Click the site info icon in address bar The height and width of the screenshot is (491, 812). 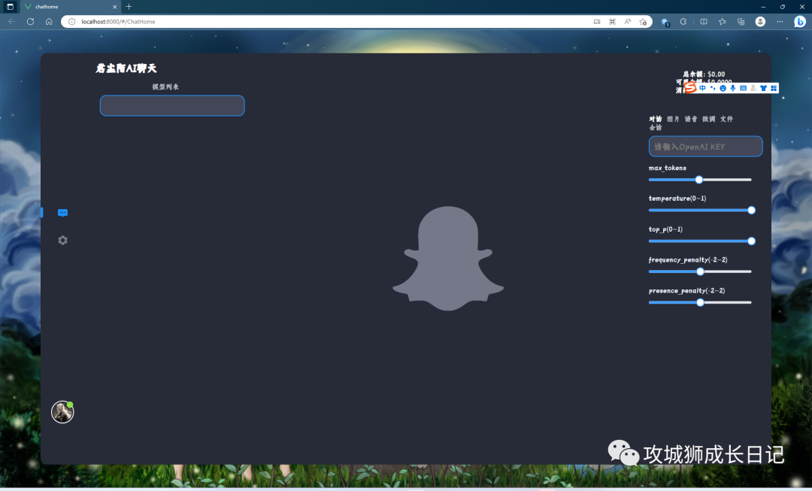tap(72, 22)
